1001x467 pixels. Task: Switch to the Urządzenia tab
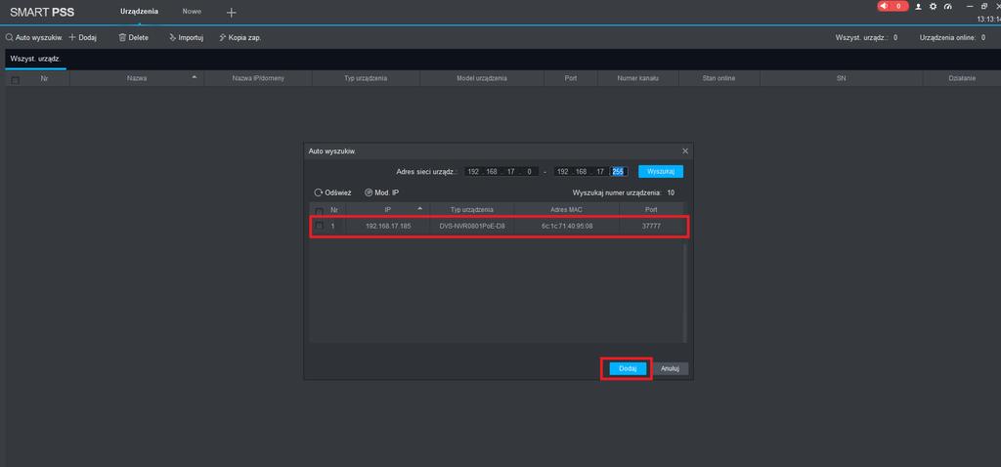click(x=139, y=12)
